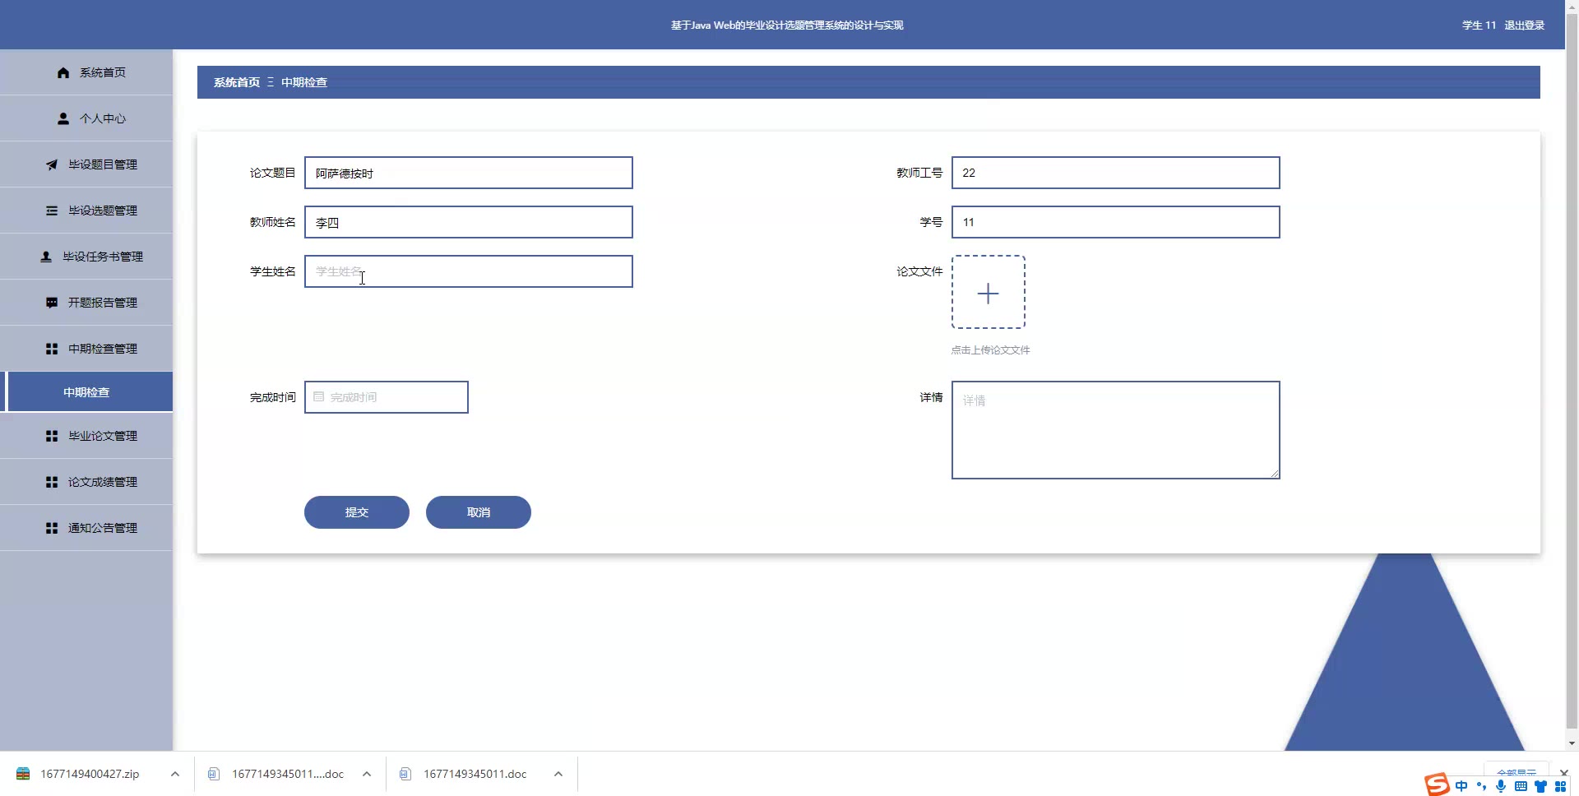Expand options for the truncated 1677149345011….doc download
The width and height of the screenshot is (1579, 796).
[x=367, y=774]
